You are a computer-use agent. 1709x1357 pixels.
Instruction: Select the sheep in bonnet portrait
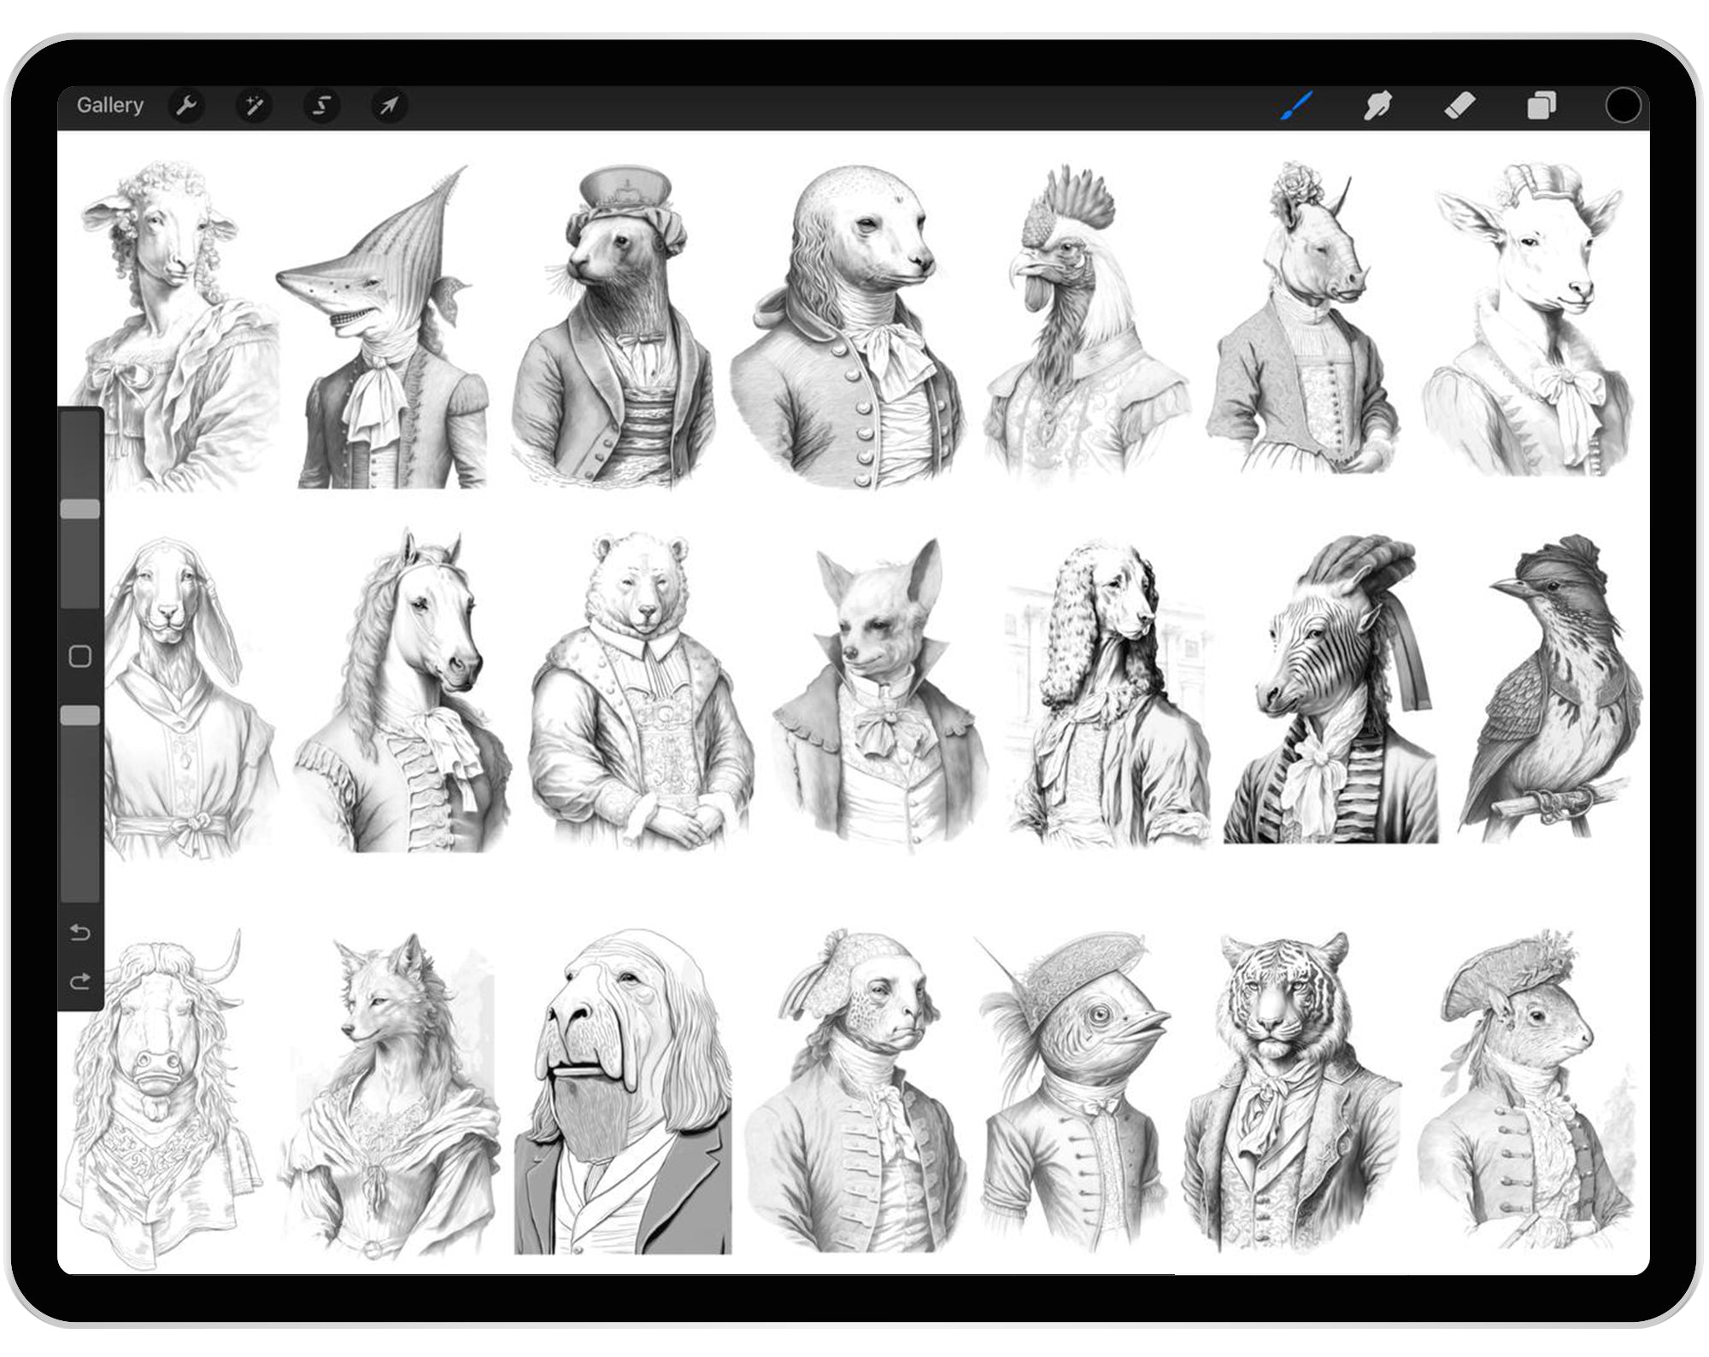[x=167, y=325]
